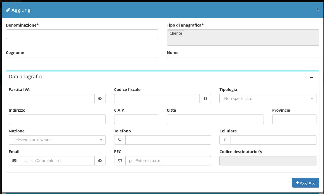Click the Codice destinatario info icon
The image size is (324, 194).
point(260,152)
